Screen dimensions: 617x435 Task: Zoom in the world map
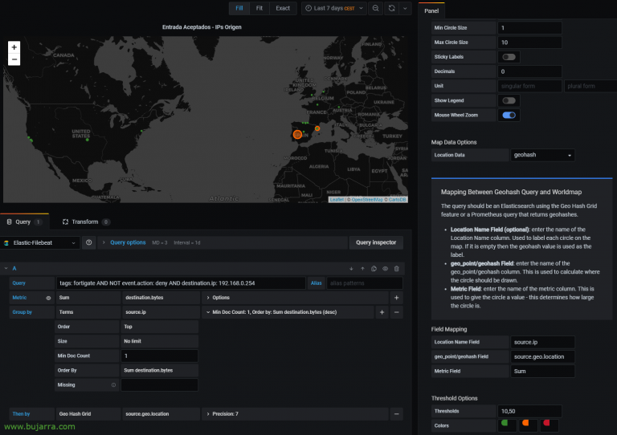tap(14, 47)
